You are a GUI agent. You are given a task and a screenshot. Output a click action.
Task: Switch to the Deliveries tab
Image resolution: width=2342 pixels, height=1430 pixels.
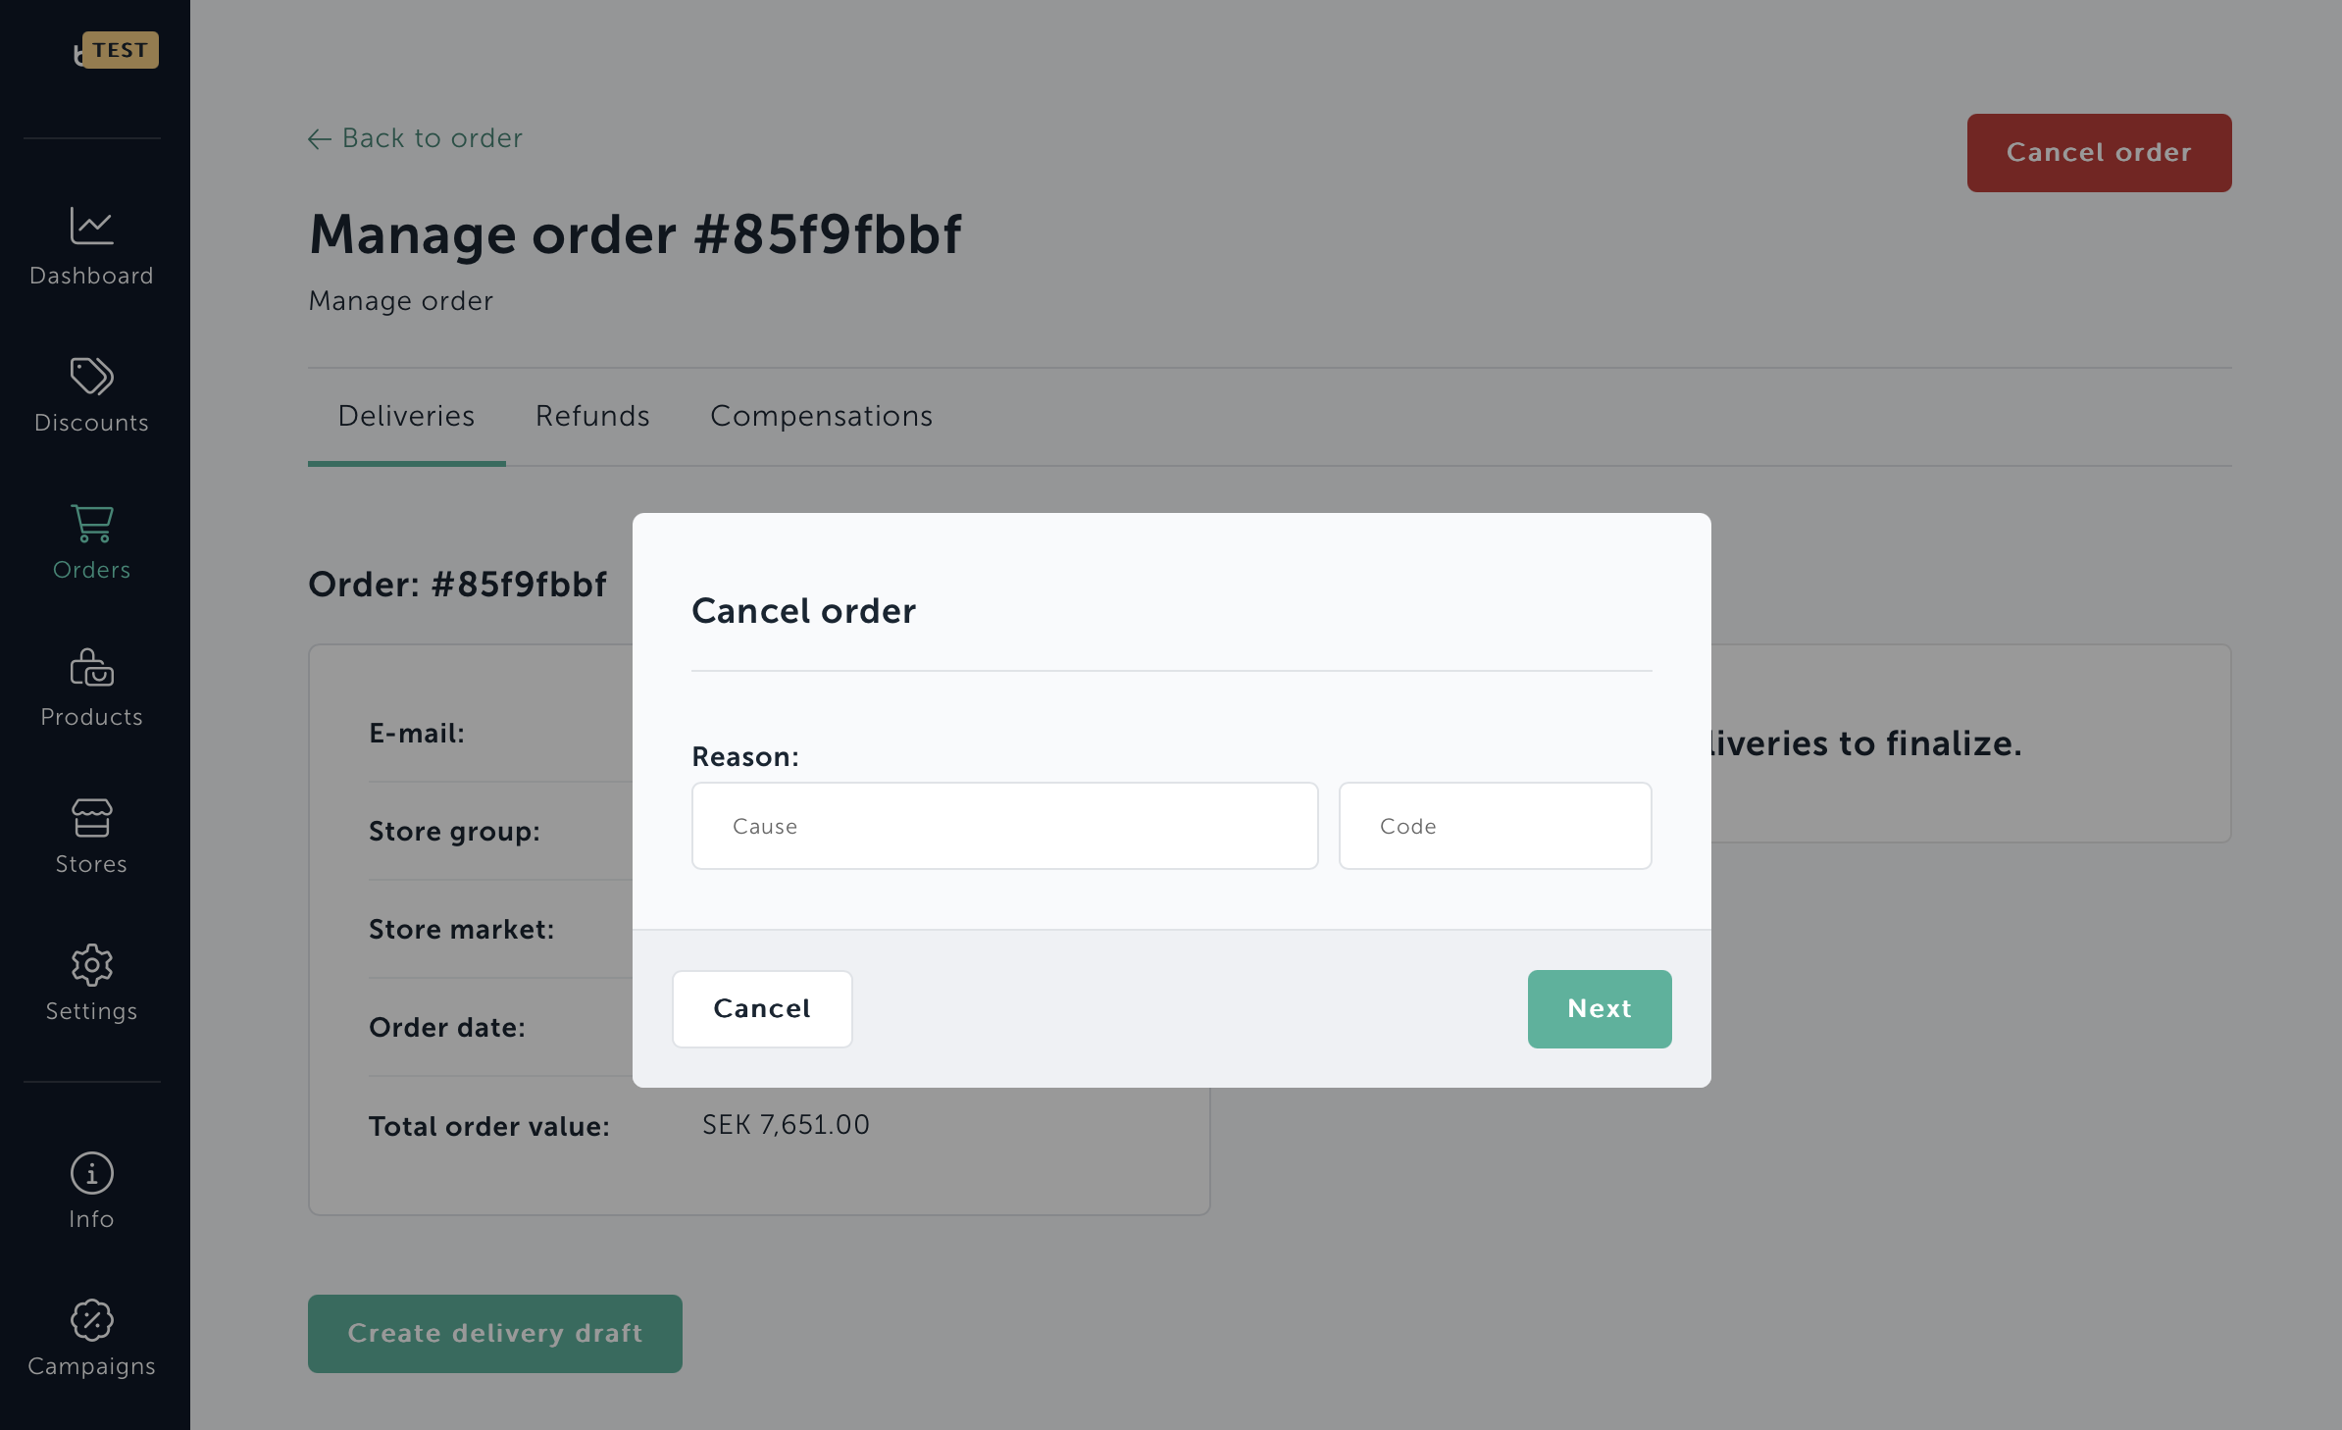(x=406, y=416)
